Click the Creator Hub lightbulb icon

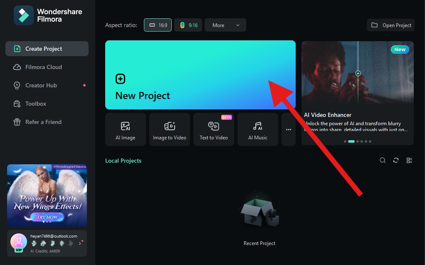(17, 85)
